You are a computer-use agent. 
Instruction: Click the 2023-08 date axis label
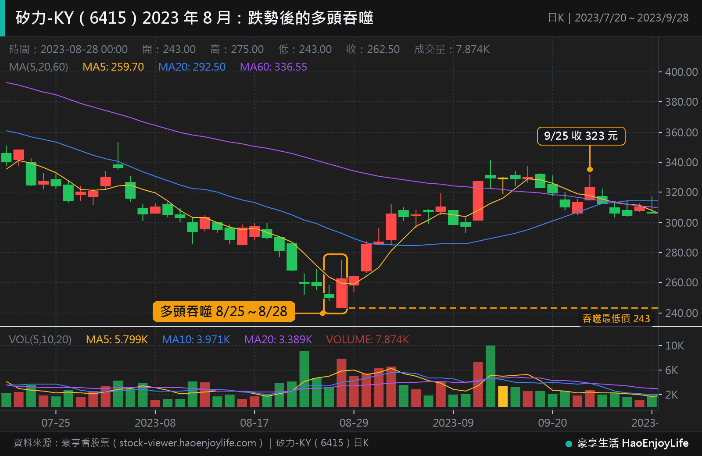point(155,423)
